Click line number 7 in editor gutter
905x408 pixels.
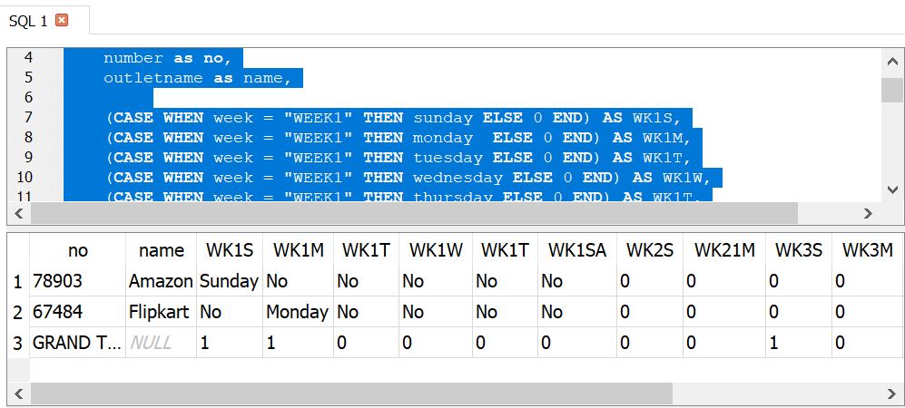29,118
